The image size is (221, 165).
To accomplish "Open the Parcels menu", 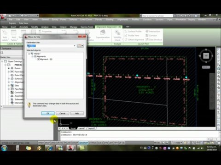I will coord(99,20).
